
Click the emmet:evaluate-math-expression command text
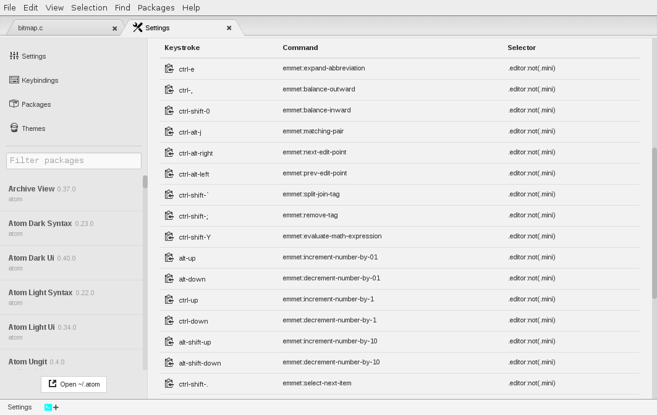[x=332, y=236]
